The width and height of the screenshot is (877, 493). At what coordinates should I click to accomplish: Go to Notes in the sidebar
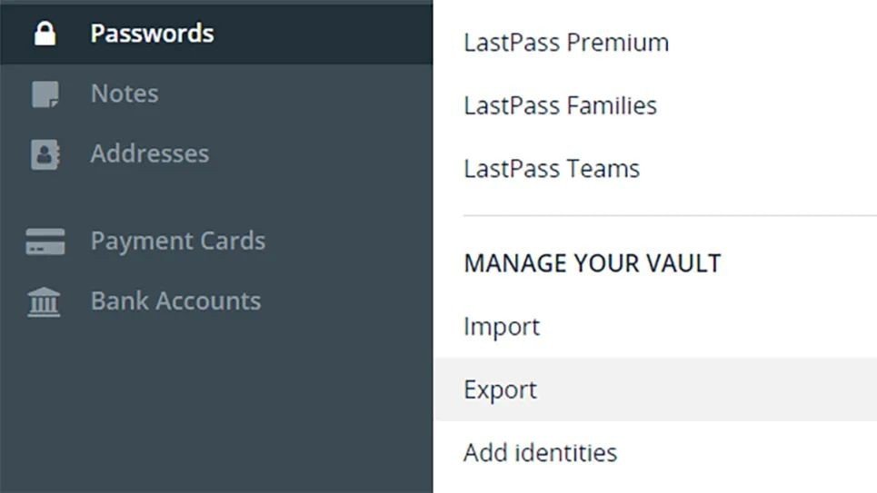(125, 94)
